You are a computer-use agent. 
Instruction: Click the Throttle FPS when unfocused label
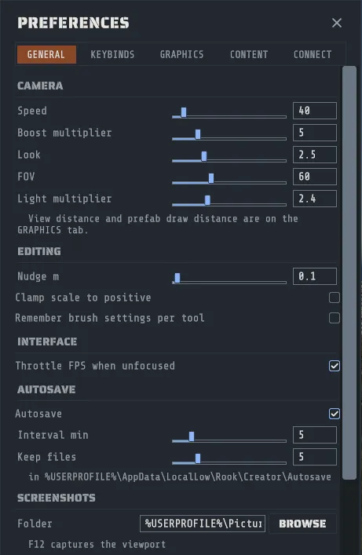coord(95,366)
